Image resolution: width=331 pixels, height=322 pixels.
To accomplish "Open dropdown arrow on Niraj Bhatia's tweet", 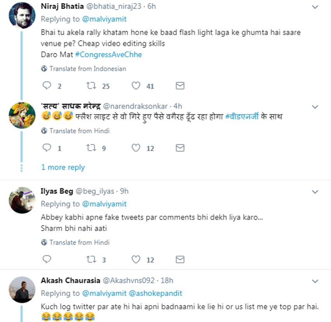I will pyautogui.click(x=315, y=7).
